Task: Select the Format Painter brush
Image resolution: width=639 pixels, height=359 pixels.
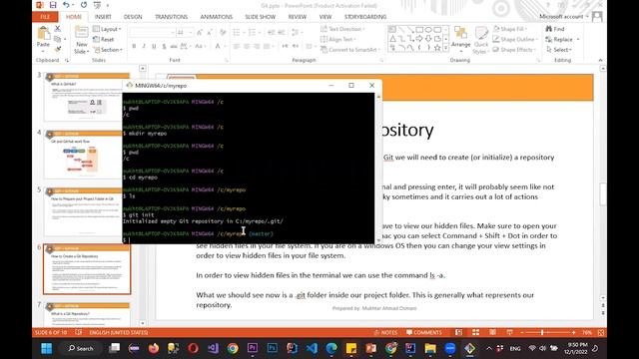Action: 58,49
